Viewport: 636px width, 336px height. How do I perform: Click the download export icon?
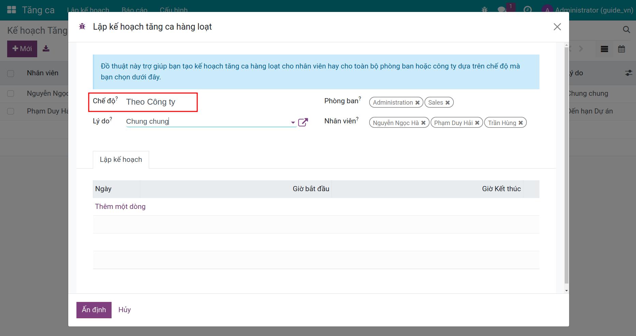(x=46, y=49)
